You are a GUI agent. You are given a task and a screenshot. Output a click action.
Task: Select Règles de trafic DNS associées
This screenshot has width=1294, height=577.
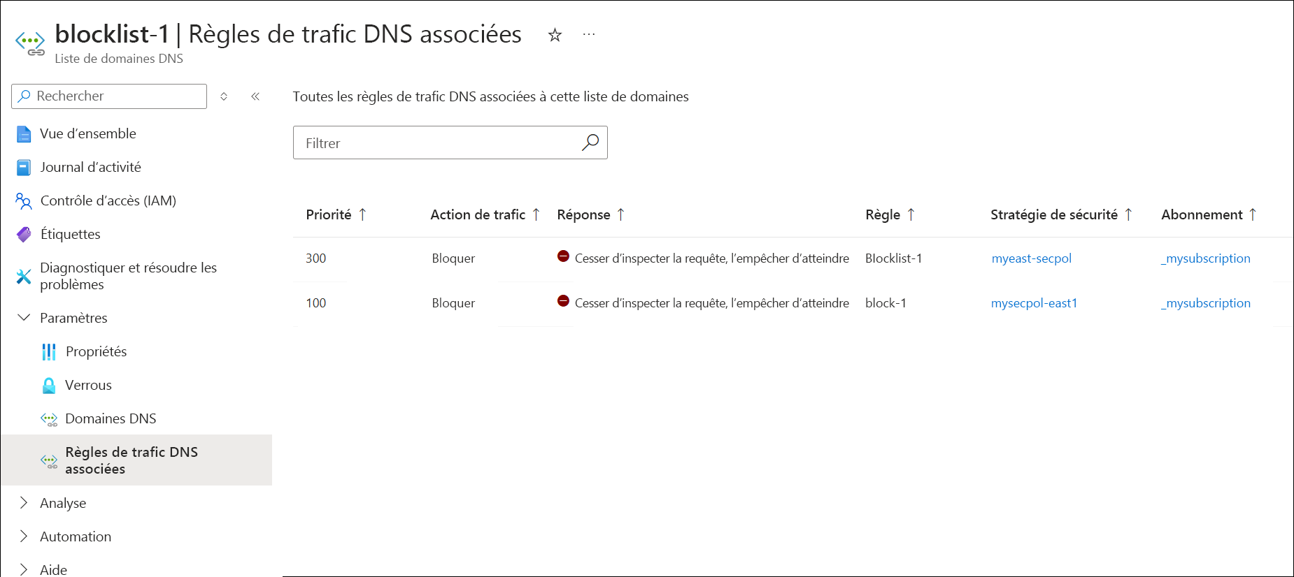pyautogui.click(x=131, y=460)
